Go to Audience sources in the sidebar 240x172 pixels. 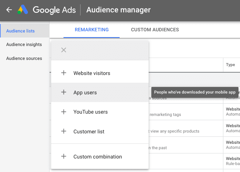(24, 58)
